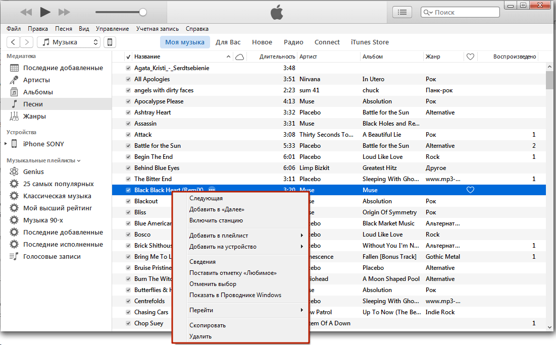Screen dimensions: 556x345
Task: Open the Справка menu
Action: 197,29
